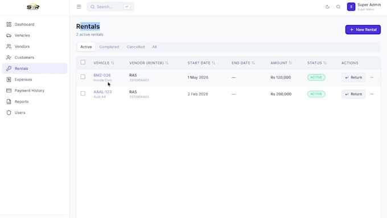Click the New Rental button
This screenshot has height=218, width=387.
363,30
